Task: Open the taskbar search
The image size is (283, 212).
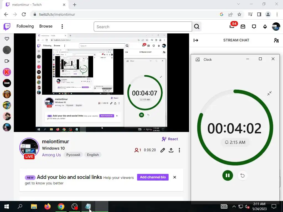Action: [20, 206]
